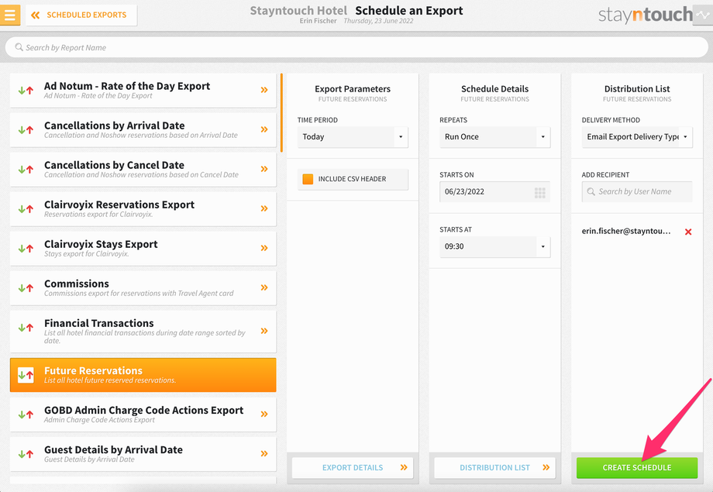Click export arrows icon for Ad Notum

click(x=26, y=91)
